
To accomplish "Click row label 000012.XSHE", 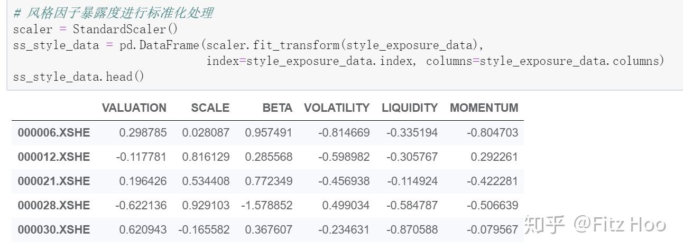I will (x=53, y=157).
